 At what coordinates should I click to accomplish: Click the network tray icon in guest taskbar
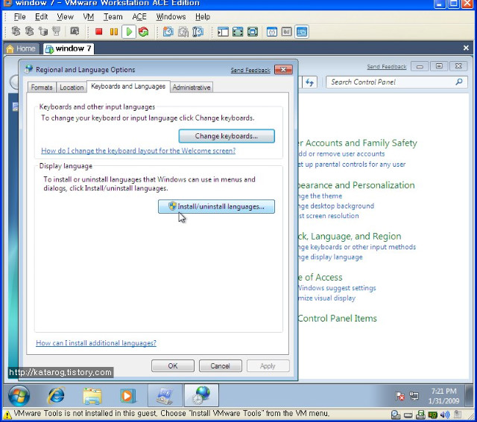[414, 396]
